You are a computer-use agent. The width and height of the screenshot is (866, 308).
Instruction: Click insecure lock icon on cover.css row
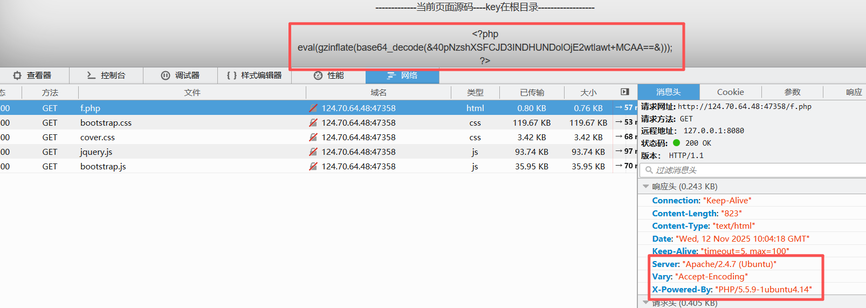(x=313, y=138)
